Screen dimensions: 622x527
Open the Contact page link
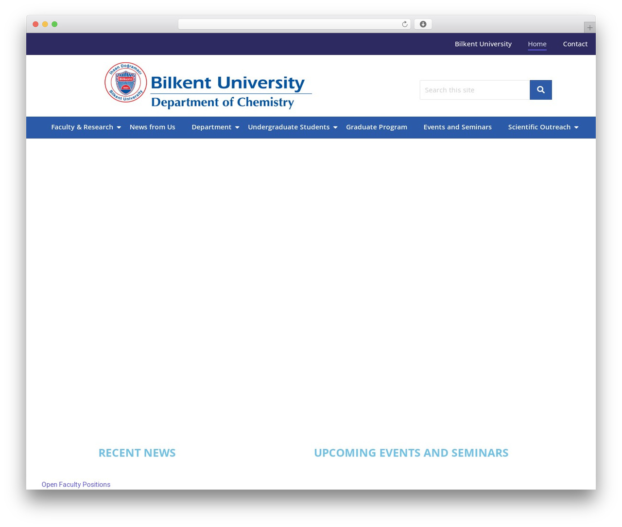(575, 44)
